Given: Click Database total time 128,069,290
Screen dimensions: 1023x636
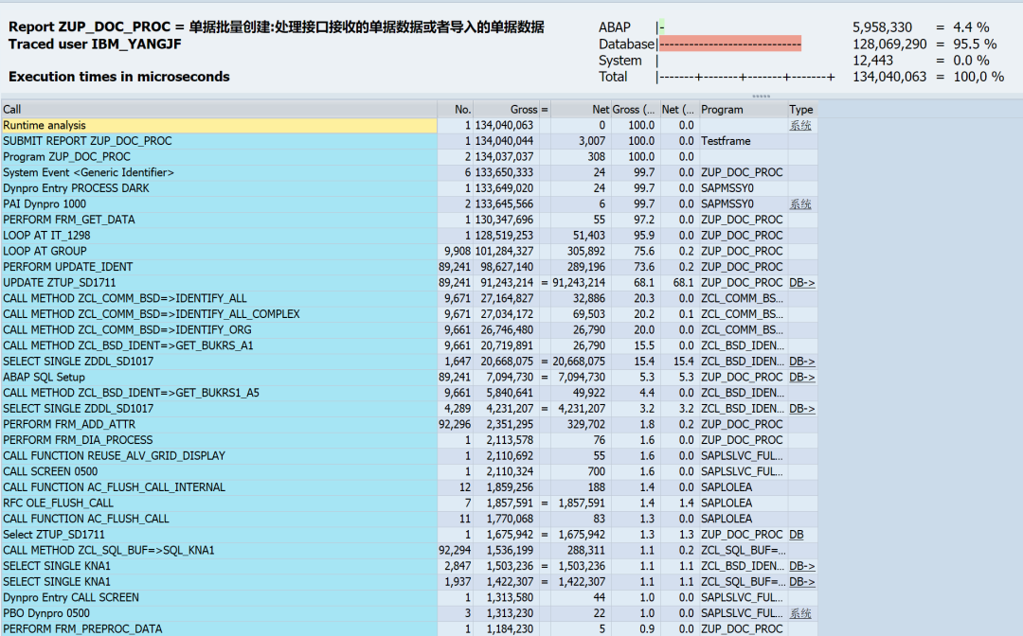Looking at the screenshot, I should [x=889, y=44].
